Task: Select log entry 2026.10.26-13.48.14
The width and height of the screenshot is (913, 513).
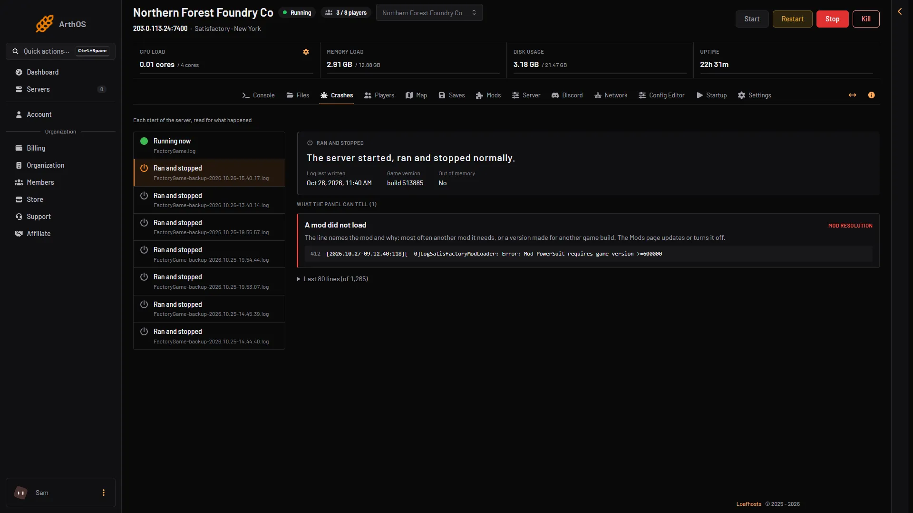Action: [209, 200]
